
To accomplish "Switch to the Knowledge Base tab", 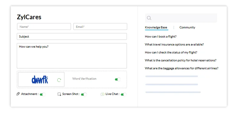I will 156,27.
